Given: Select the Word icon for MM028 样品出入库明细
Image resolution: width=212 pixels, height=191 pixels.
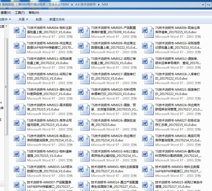Looking at the screenshot, I should click(20, 140).
